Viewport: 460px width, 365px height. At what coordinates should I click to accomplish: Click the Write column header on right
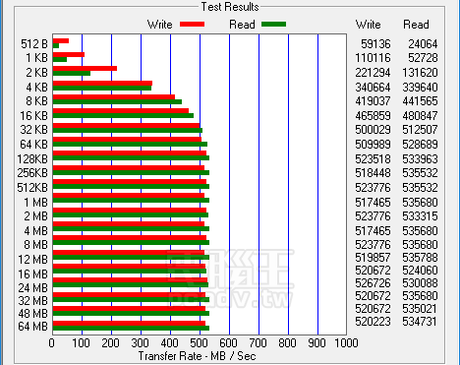[x=369, y=25]
